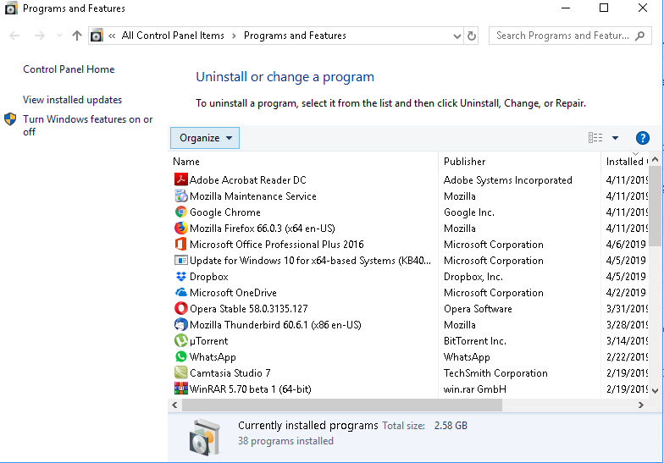Sort list by the Name column header

(x=303, y=161)
